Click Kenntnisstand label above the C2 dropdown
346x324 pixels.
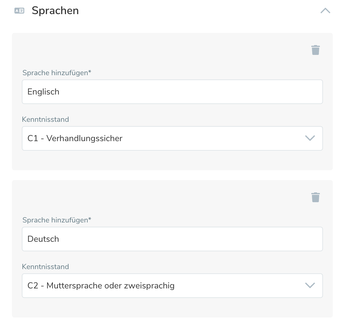(x=45, y=267)
